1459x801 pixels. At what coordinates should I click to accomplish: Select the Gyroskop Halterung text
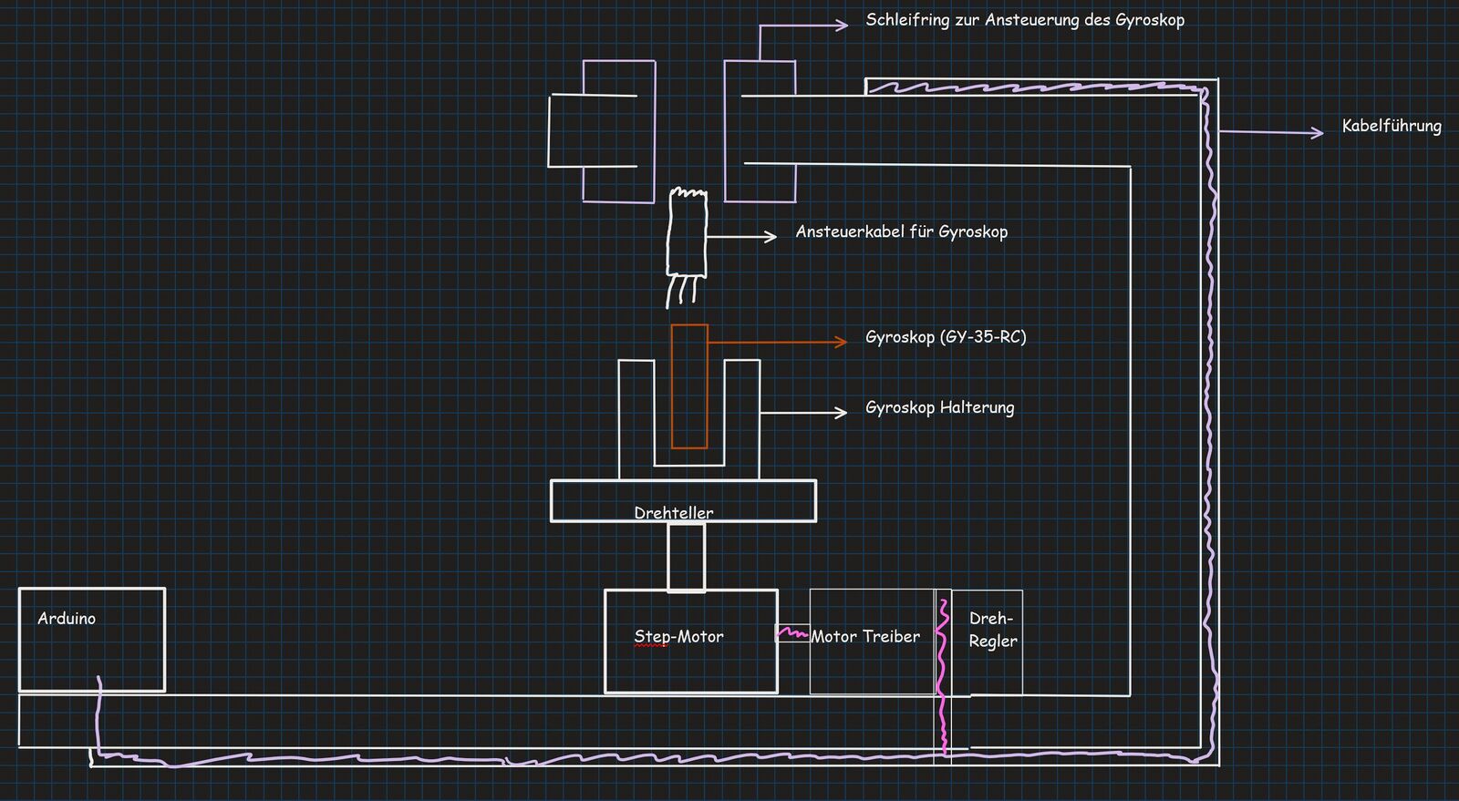click(x=939, y=407)
